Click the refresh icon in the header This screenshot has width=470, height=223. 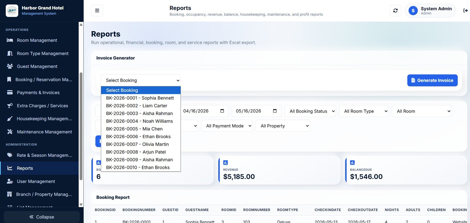coord(395,11)
